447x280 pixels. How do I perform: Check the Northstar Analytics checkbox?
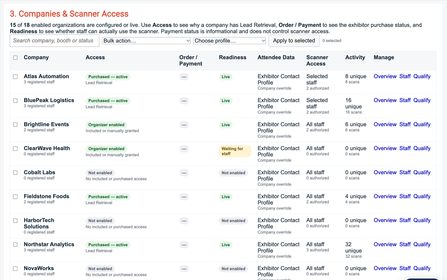click(x=15, y=245)
